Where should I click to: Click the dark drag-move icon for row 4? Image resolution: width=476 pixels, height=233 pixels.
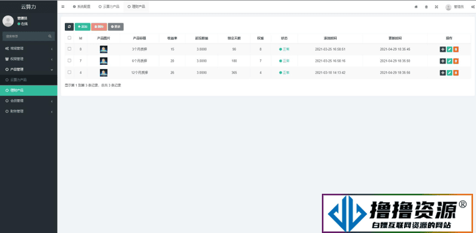[443, 73]
